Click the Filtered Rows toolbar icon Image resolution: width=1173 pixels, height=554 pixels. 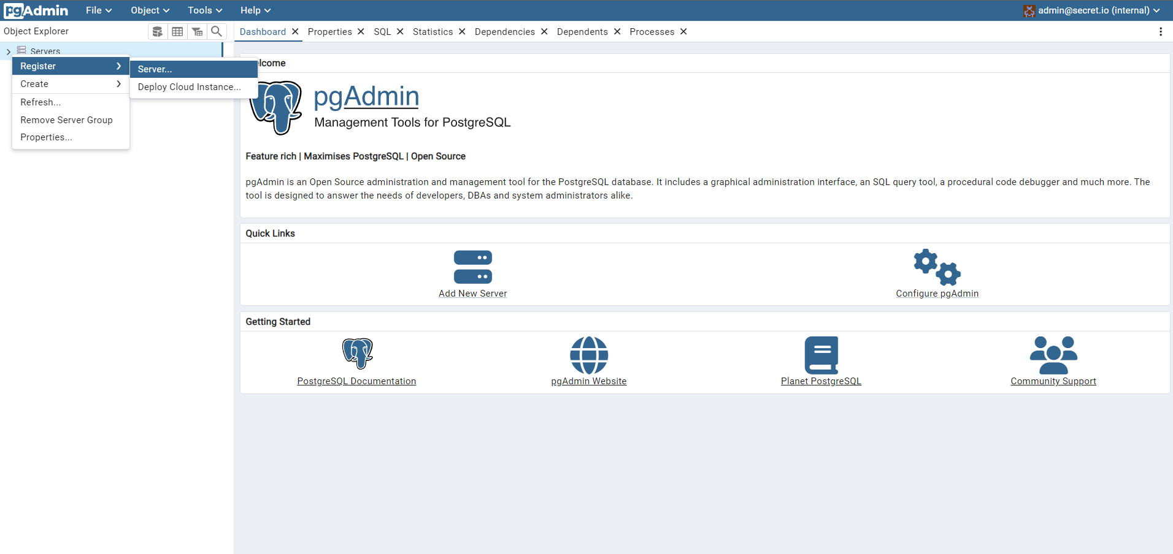(197, 31)
